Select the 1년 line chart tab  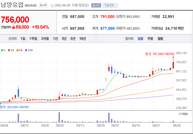55,39
